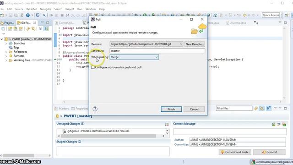Open the When pulling Merge dropdown
The width and height of the screenshot is (293, 165).
tap(134, 57)
